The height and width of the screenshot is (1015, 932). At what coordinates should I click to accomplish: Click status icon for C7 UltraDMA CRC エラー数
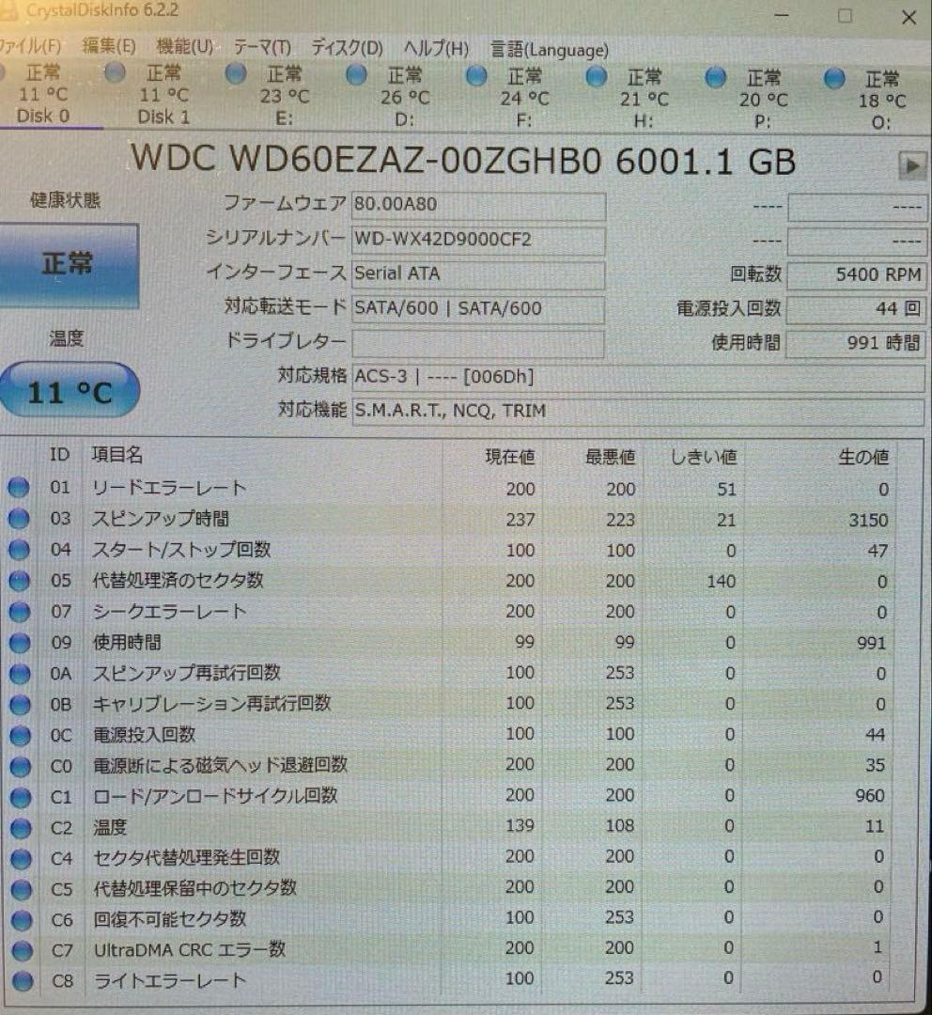(x=23, y=950)
